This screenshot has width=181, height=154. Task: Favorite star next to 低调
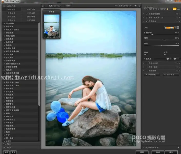pos(4,132)
